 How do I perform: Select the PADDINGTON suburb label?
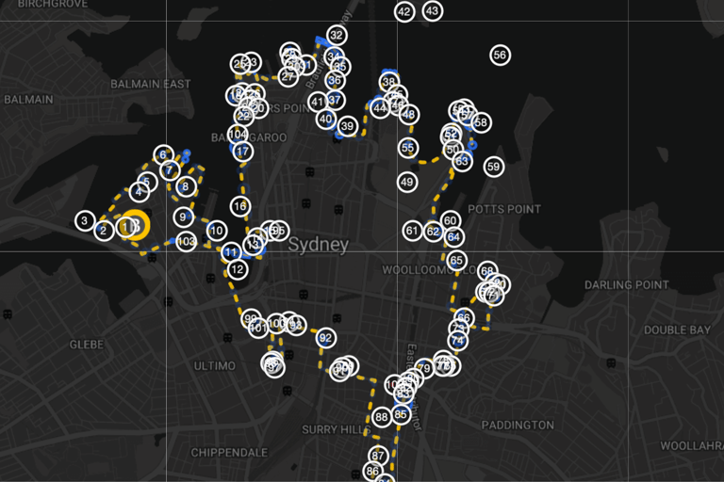(518, 425)
